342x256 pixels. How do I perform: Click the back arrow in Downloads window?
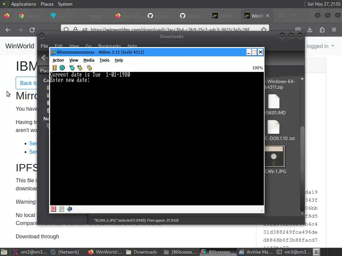click(x=44, y=58)
